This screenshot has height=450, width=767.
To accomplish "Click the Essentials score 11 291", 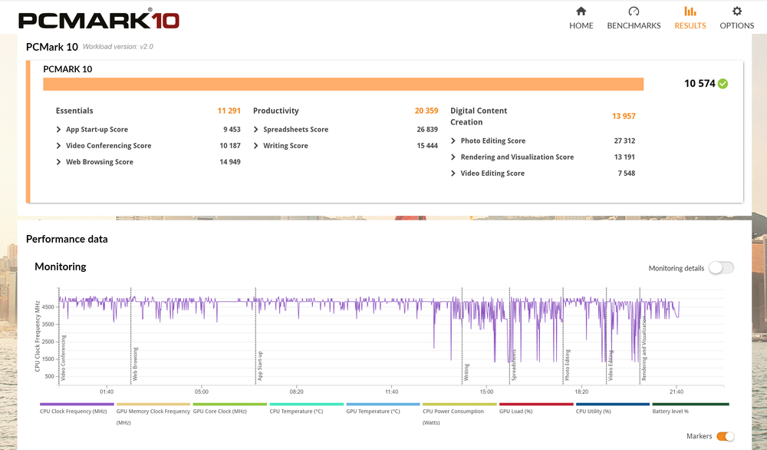I will (x=229, y=111).
